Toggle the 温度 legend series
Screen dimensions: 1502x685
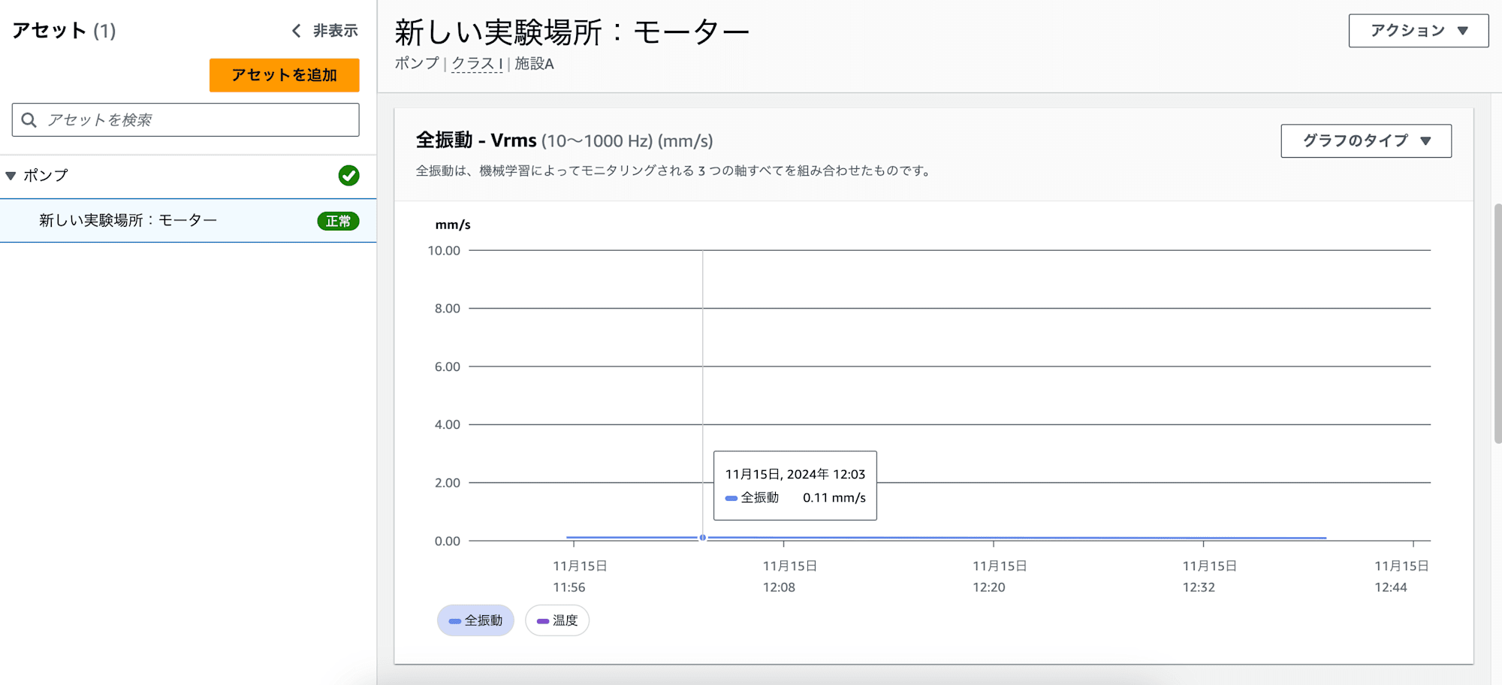[x=557, y=620]
